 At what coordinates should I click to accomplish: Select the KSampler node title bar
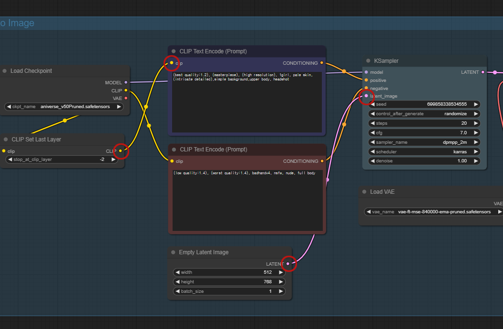[x=425, y=61]
